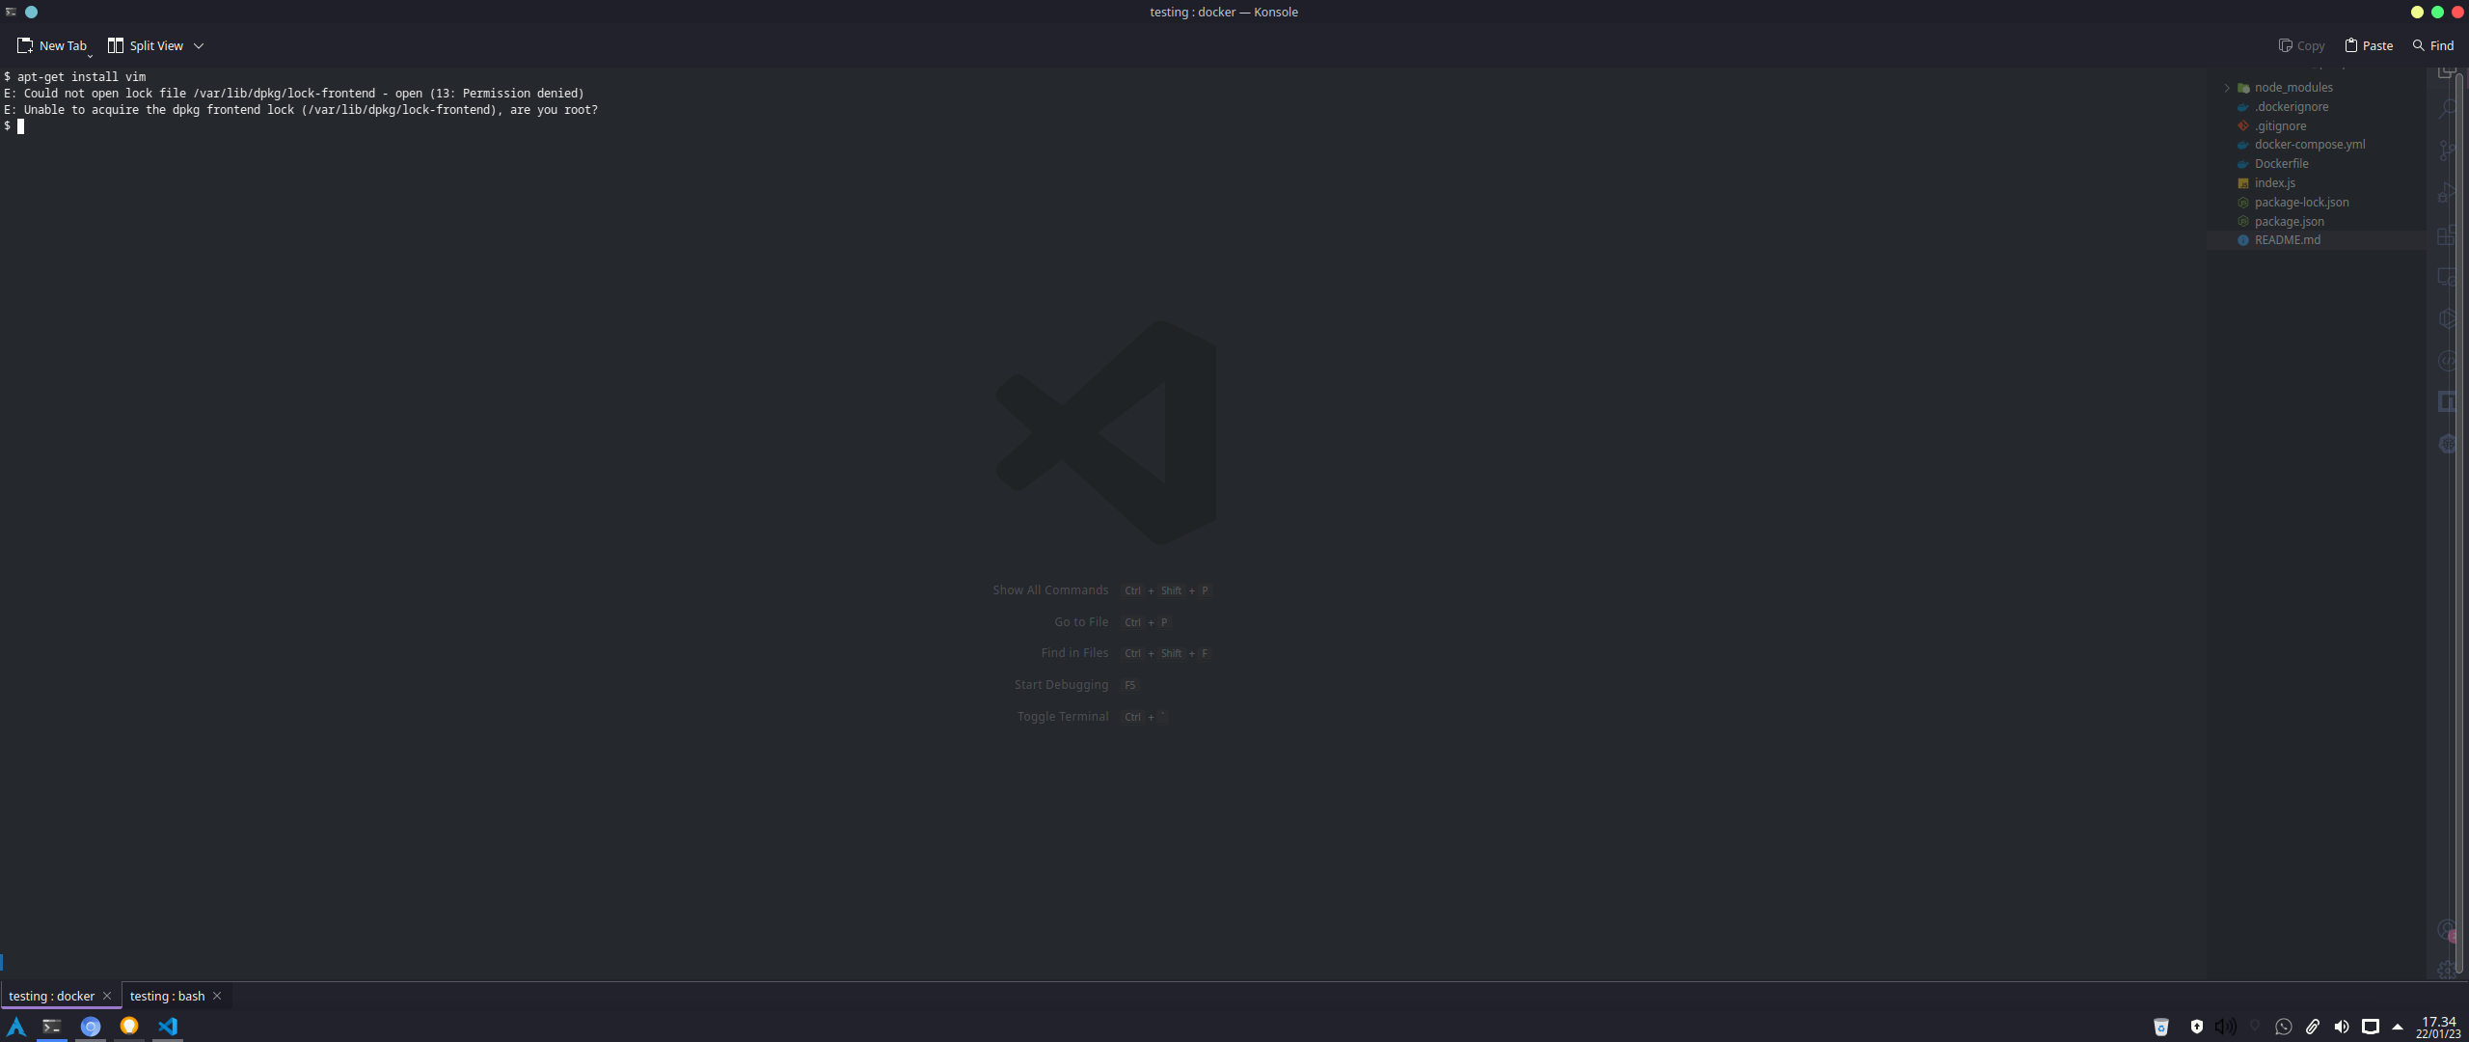This screenshot has height=1042, width=2469.
Task: Open the Find search tool
Action: point(2432,45)
